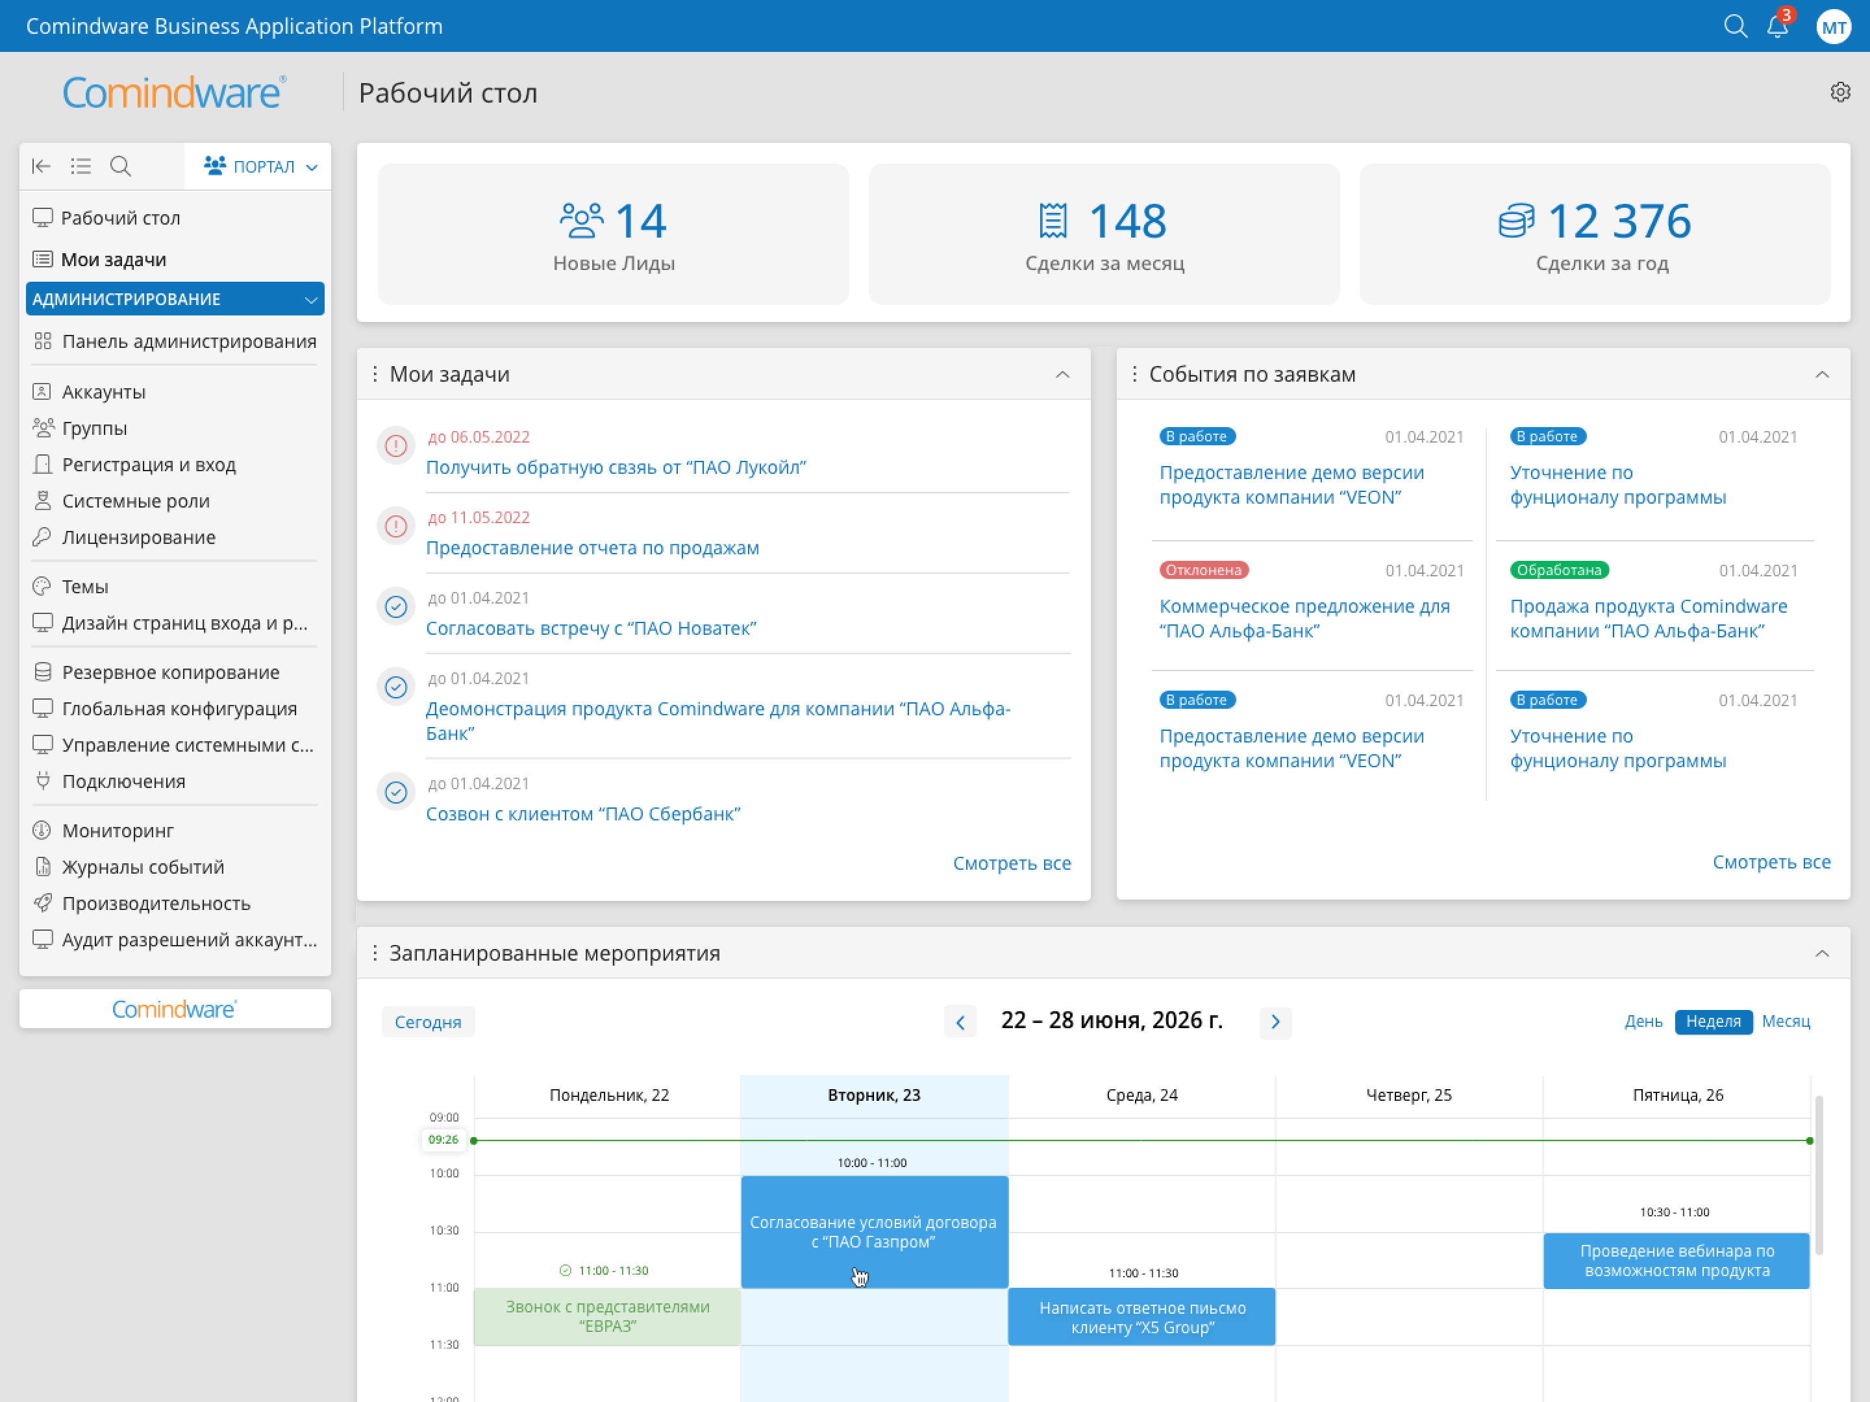1870x1402 pixels.
Task: Mark Новатек meeting task check icon
Action: click(395, 607)
